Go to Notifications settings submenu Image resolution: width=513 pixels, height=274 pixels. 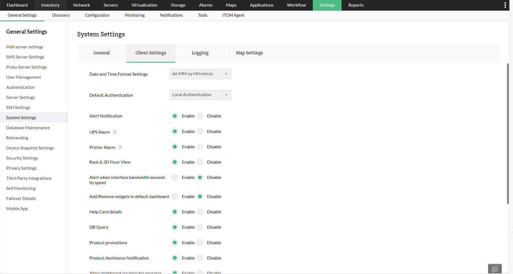[x=171, y=15]
